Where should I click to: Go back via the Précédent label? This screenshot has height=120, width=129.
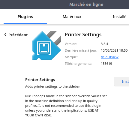(18, 35)
